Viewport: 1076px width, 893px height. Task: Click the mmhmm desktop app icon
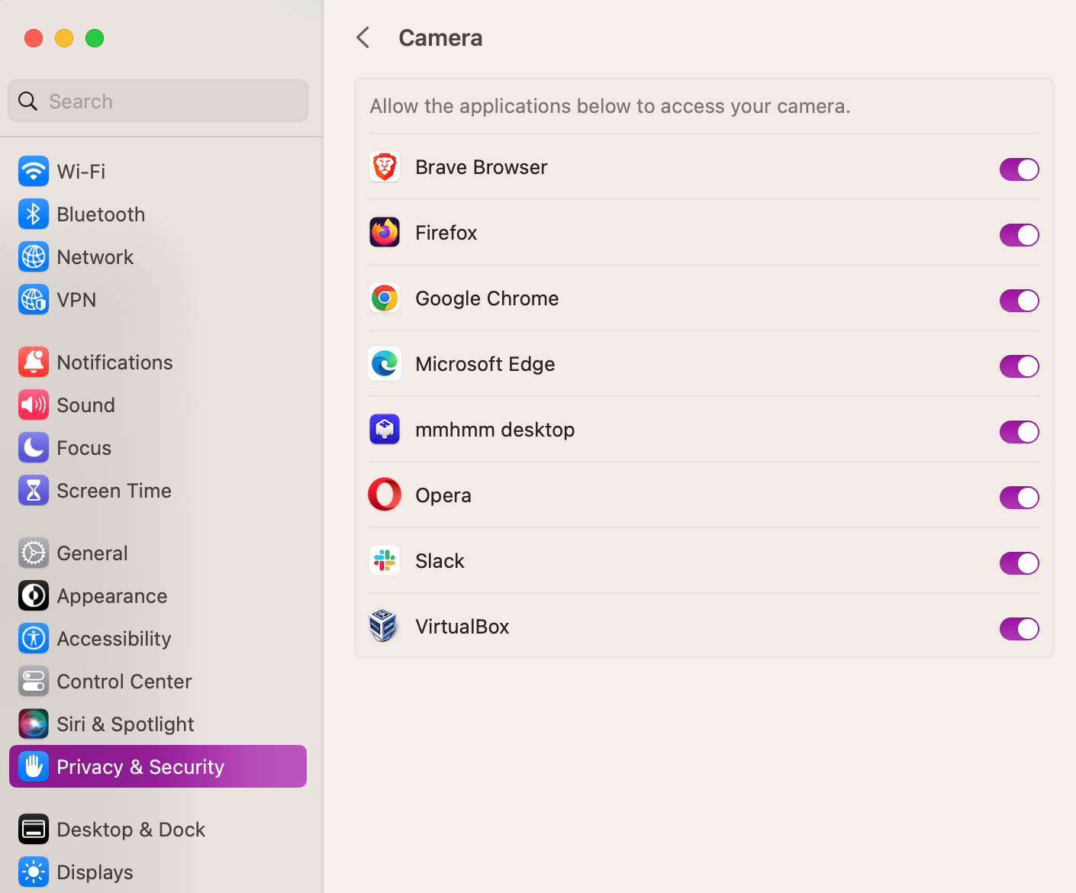pos(385,430)
